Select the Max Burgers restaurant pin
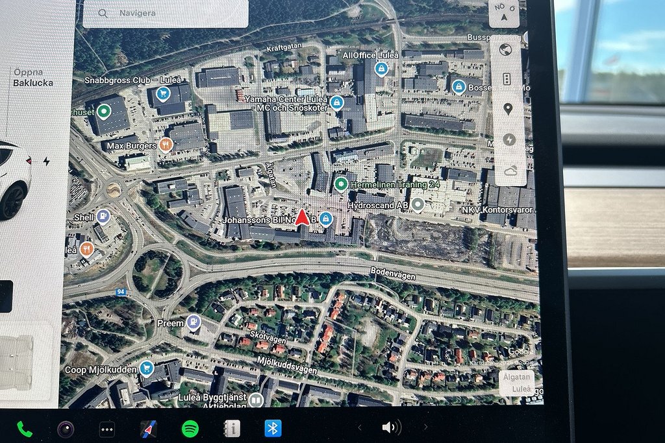Screen dimensions: 665x443 pyautogui.click(x=166, y=145)
